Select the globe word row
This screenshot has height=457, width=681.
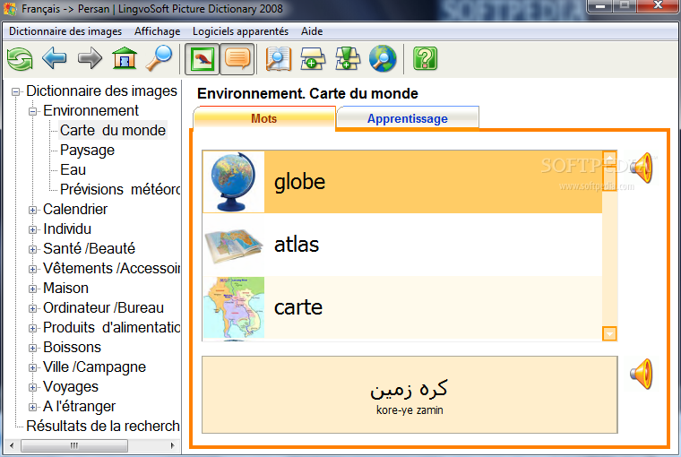tap(402, 182)
